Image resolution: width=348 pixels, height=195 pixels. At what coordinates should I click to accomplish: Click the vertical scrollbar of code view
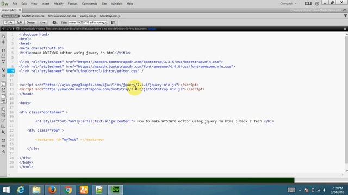[x=346, y=100]
